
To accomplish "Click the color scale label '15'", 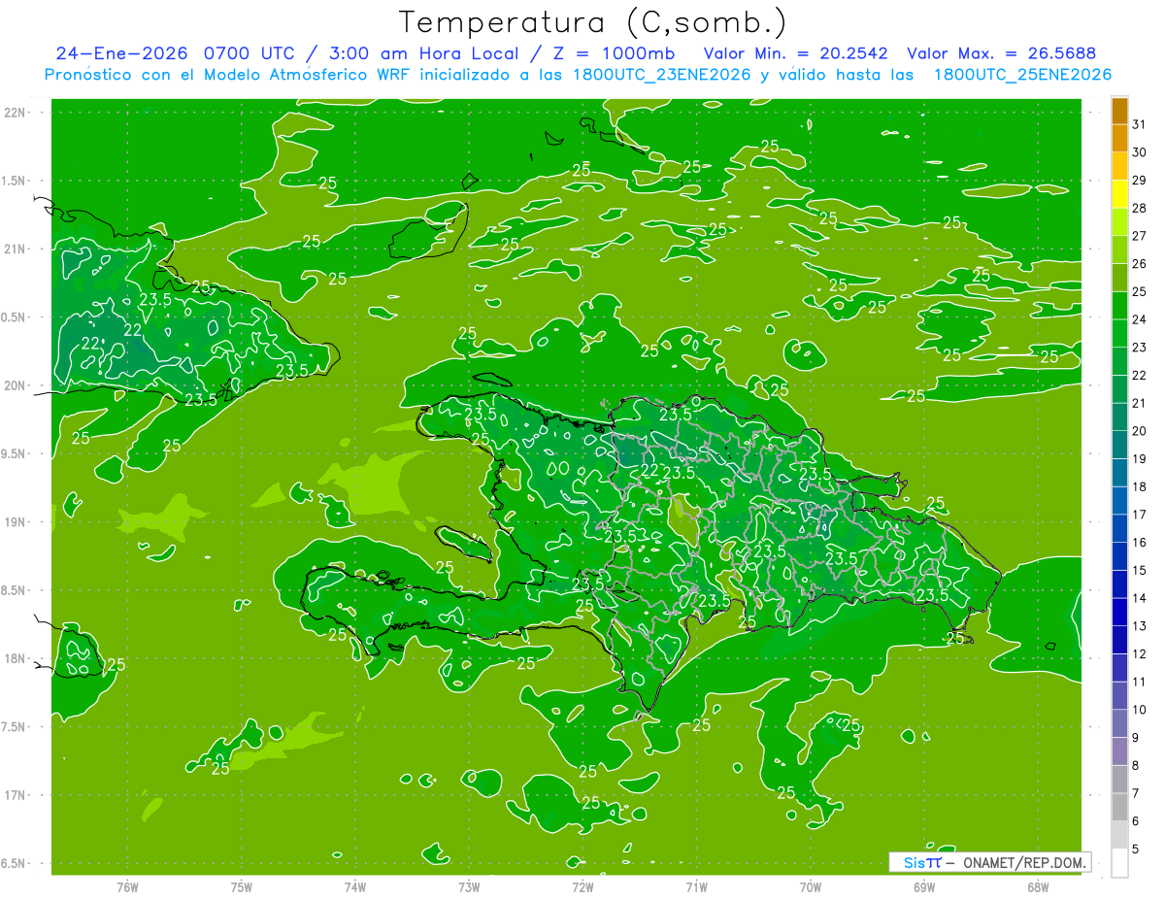I will pos(1140,571).
